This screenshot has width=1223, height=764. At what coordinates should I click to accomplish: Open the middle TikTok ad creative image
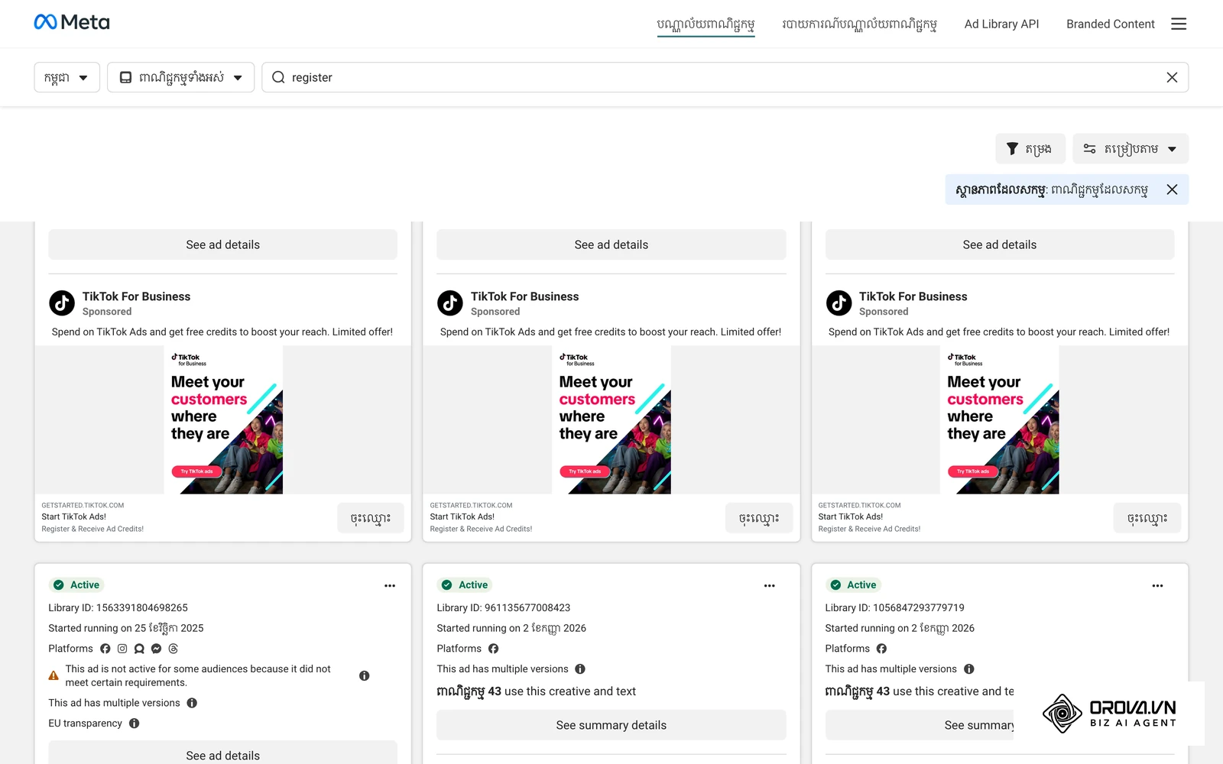tap(611, 419)
